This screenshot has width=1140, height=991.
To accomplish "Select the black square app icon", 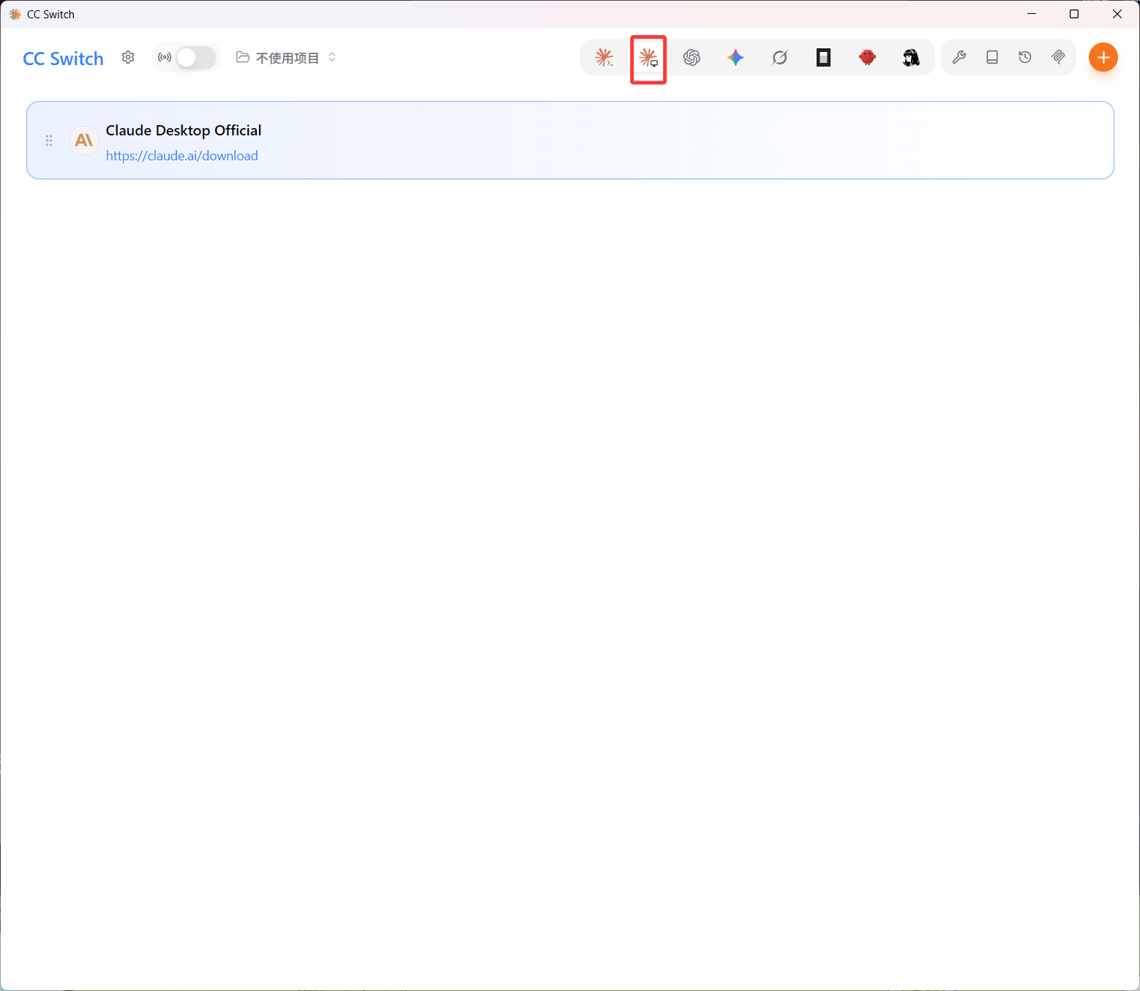I will (824, 57).
